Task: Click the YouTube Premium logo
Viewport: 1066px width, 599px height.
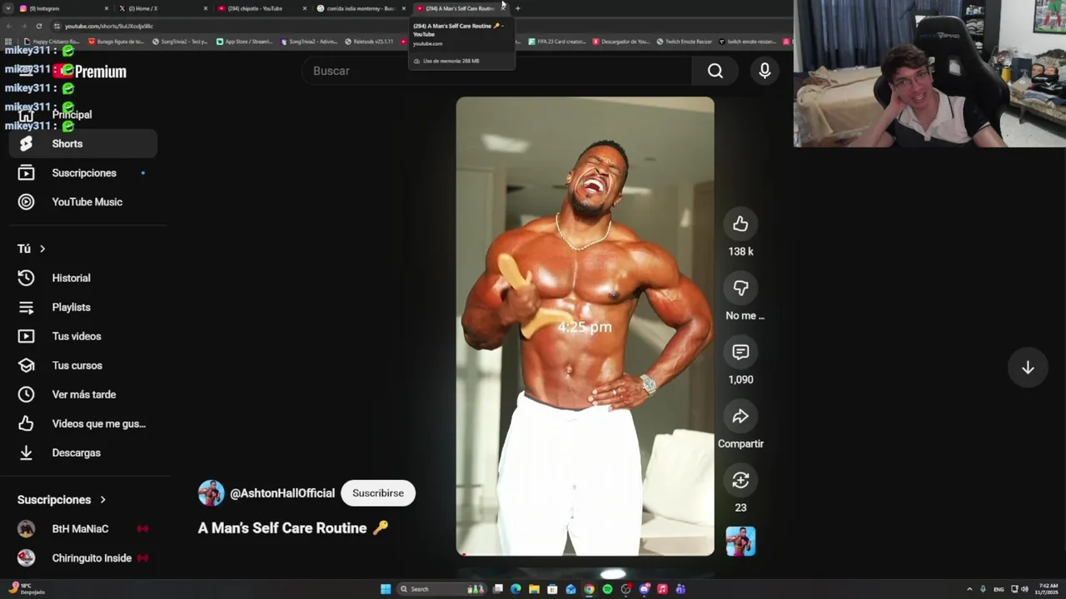Action: (x=89, y=72)
